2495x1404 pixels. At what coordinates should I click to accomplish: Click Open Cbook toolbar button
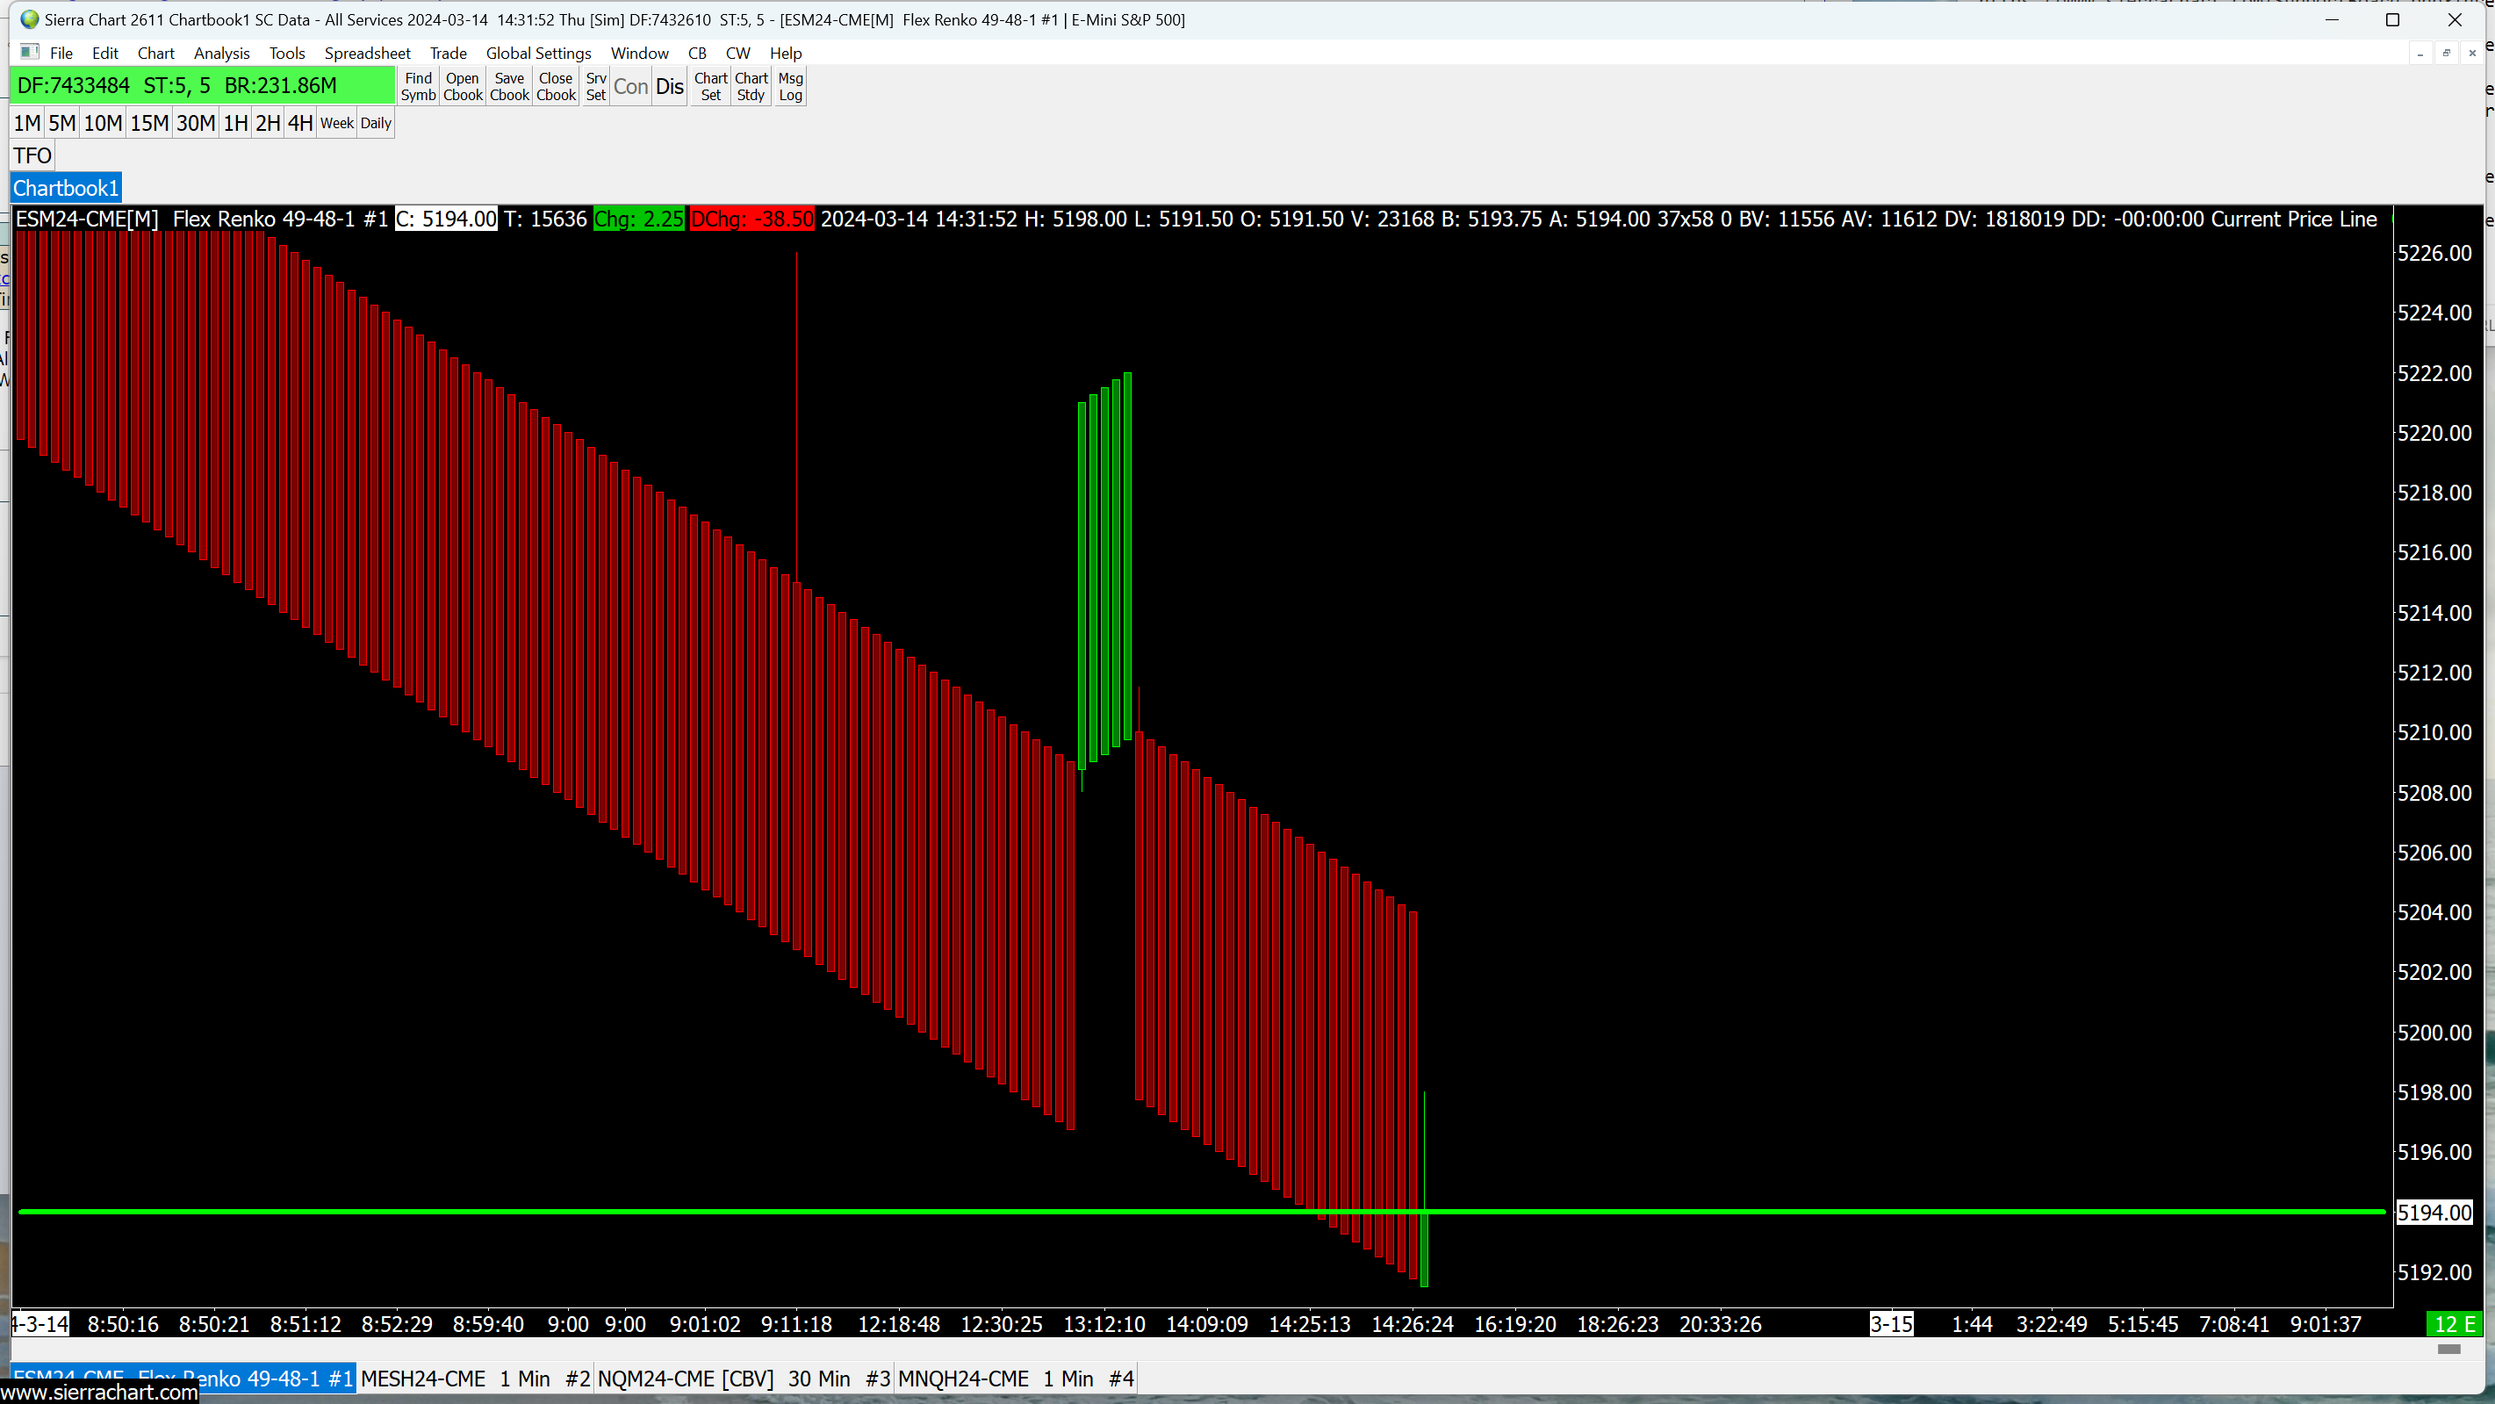click(462, 86)
